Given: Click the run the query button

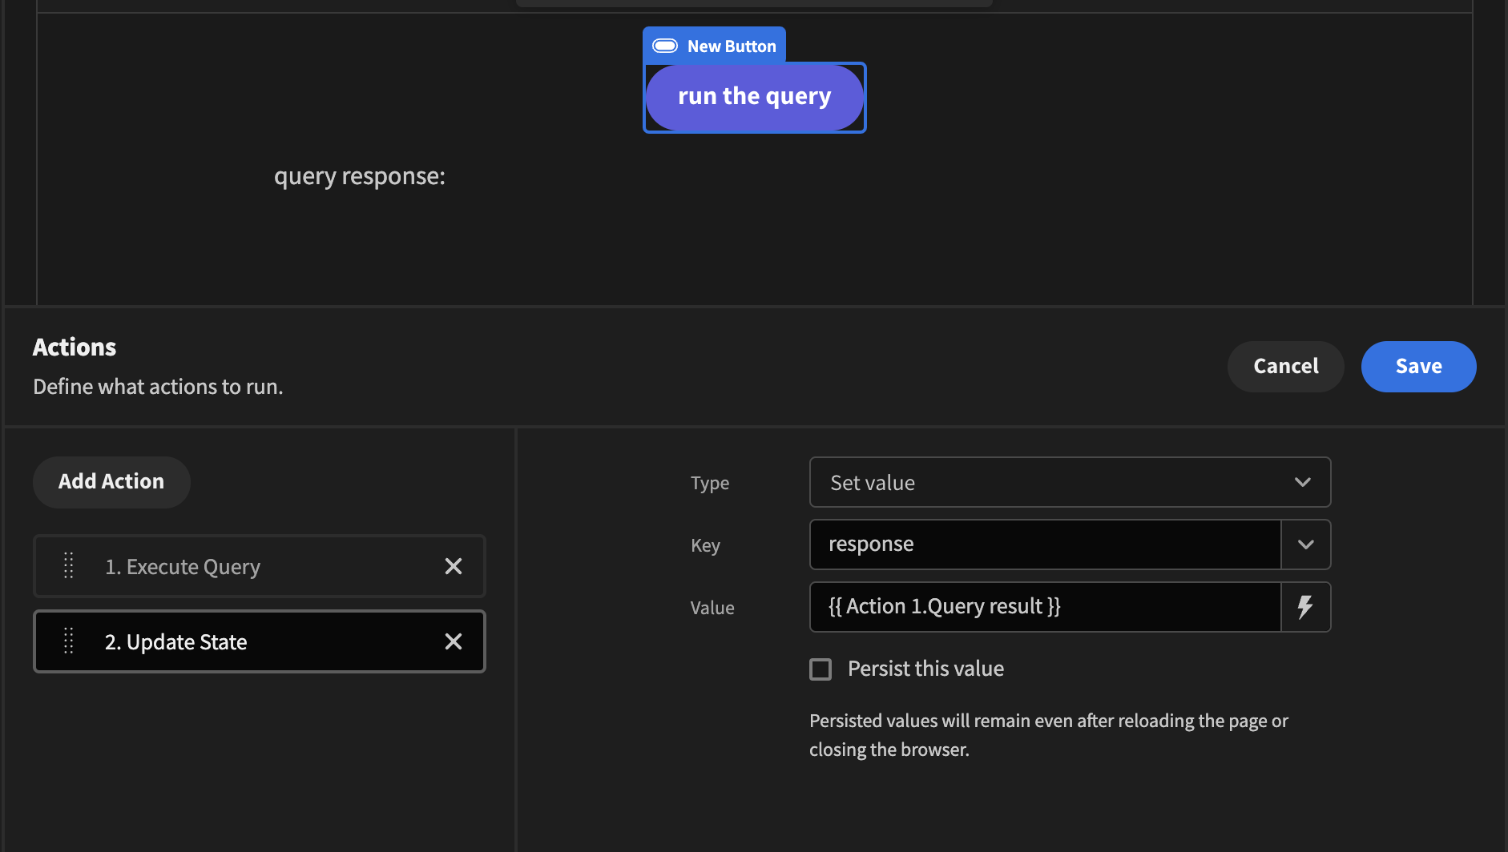Looking at the screenshot, I should pyautogui.click(x=754, y=96).
